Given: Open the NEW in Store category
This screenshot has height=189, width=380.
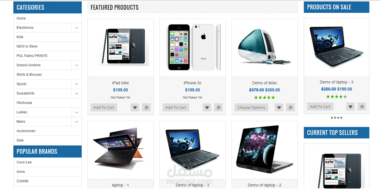Looking at the screenshot, I should click(27, 46).
